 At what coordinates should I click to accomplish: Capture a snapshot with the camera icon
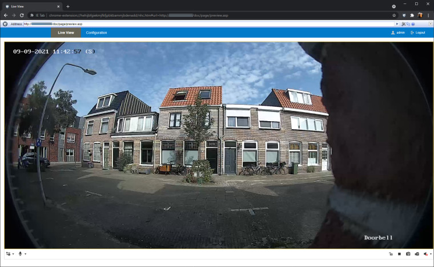408,254
